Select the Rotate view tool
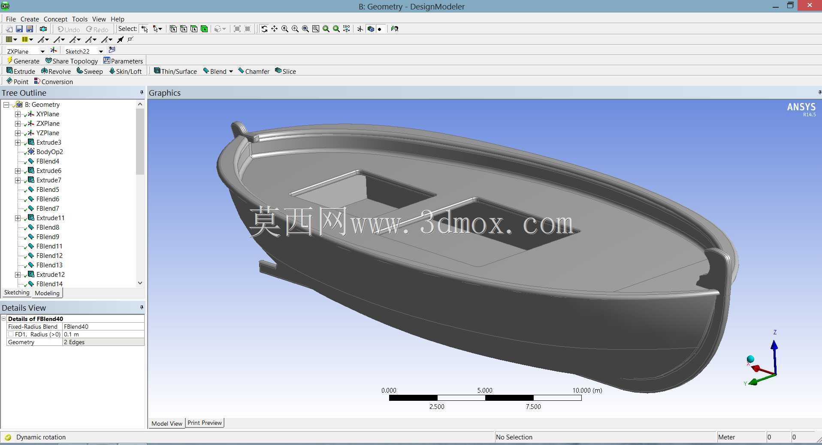Screen dimensions: 822x445 (x=264, y=29)
